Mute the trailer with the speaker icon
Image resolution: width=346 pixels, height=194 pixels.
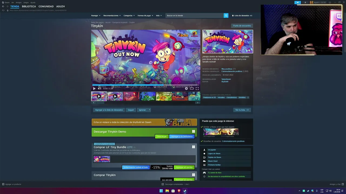pos(99,88)
